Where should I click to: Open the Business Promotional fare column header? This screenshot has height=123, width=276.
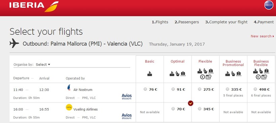[x=233, y=63]
